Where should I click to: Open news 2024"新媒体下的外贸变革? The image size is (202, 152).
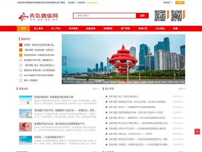tap(39, 75)
